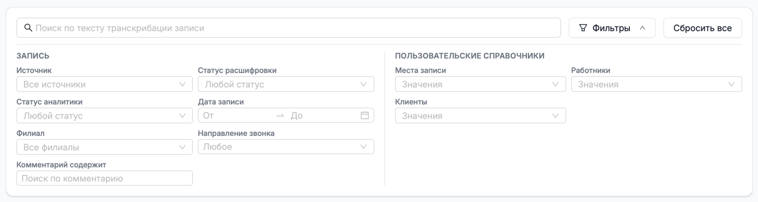Open the Статус аналитики dropdown

(x=105, y=116)
